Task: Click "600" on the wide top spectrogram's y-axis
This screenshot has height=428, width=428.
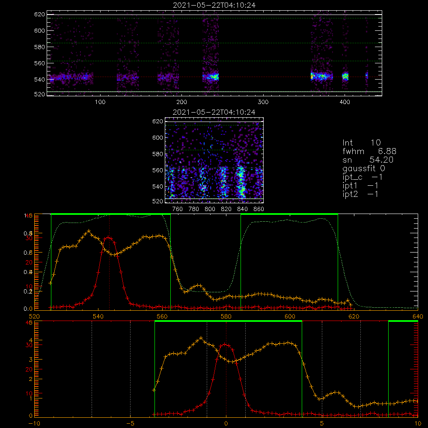Action: click(39, 30)
